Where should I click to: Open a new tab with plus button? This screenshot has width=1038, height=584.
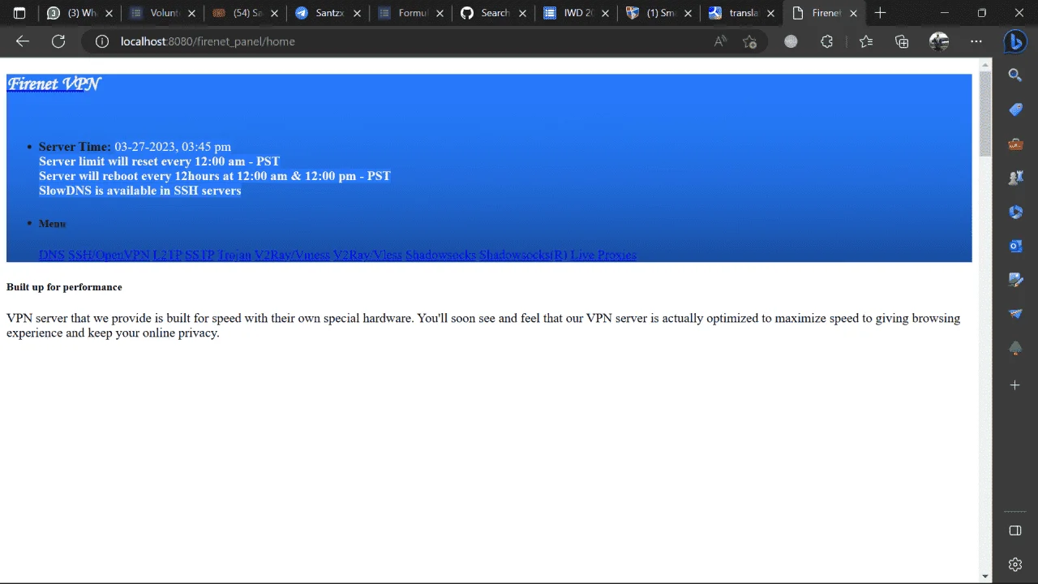click(x=880, y=13)
